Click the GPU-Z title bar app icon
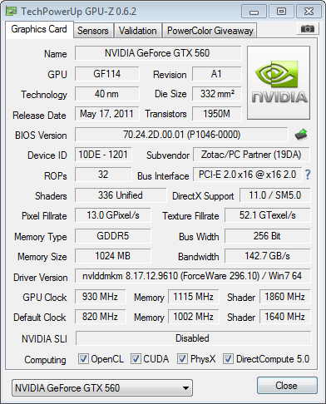This screenshot has height=404, width=326. pyautogui.click(x=12, y=12)
